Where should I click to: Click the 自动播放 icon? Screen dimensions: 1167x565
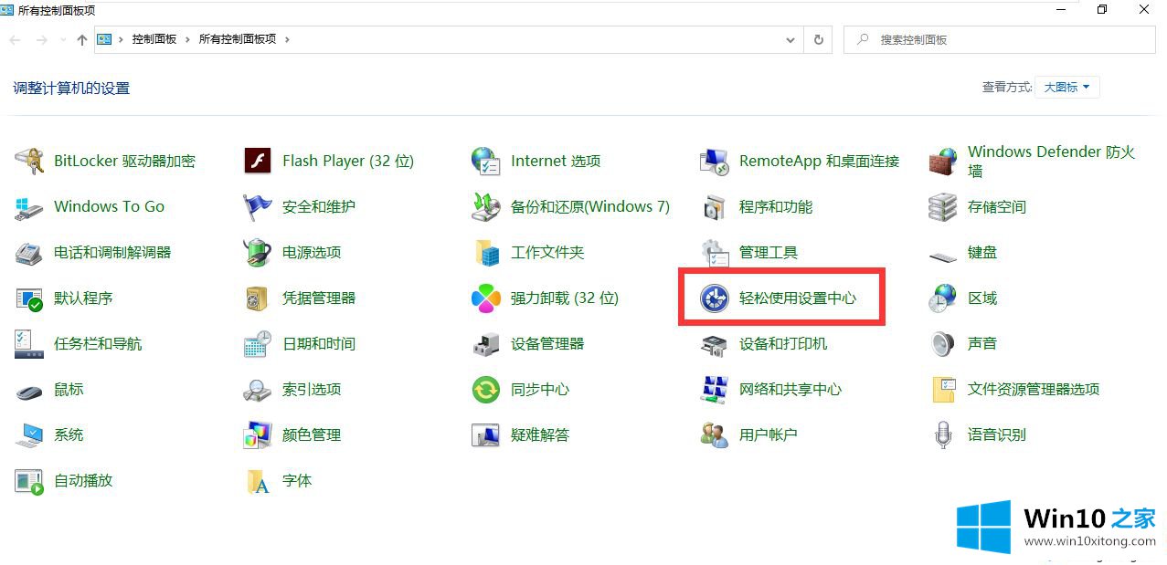point(29,481)
